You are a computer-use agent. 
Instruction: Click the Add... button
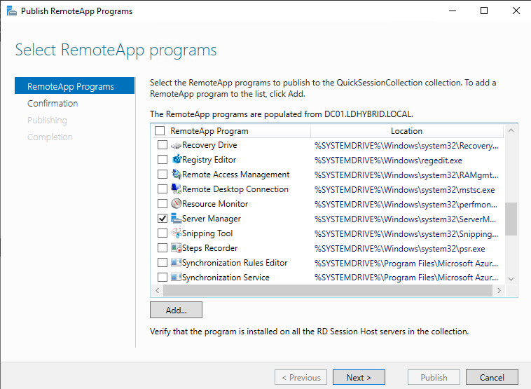click(176, 310)
